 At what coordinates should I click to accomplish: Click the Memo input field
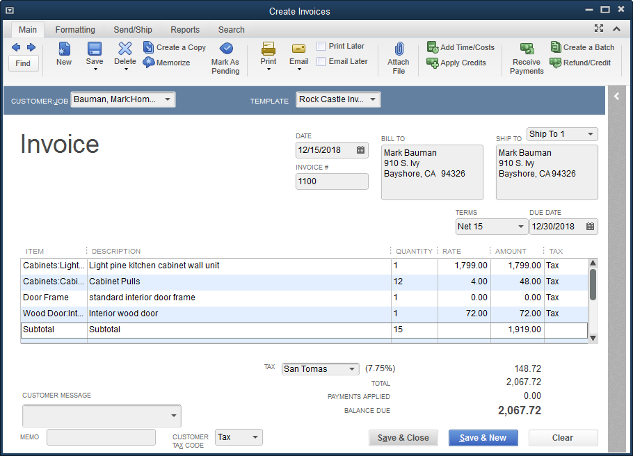click(x=101, y=437)
